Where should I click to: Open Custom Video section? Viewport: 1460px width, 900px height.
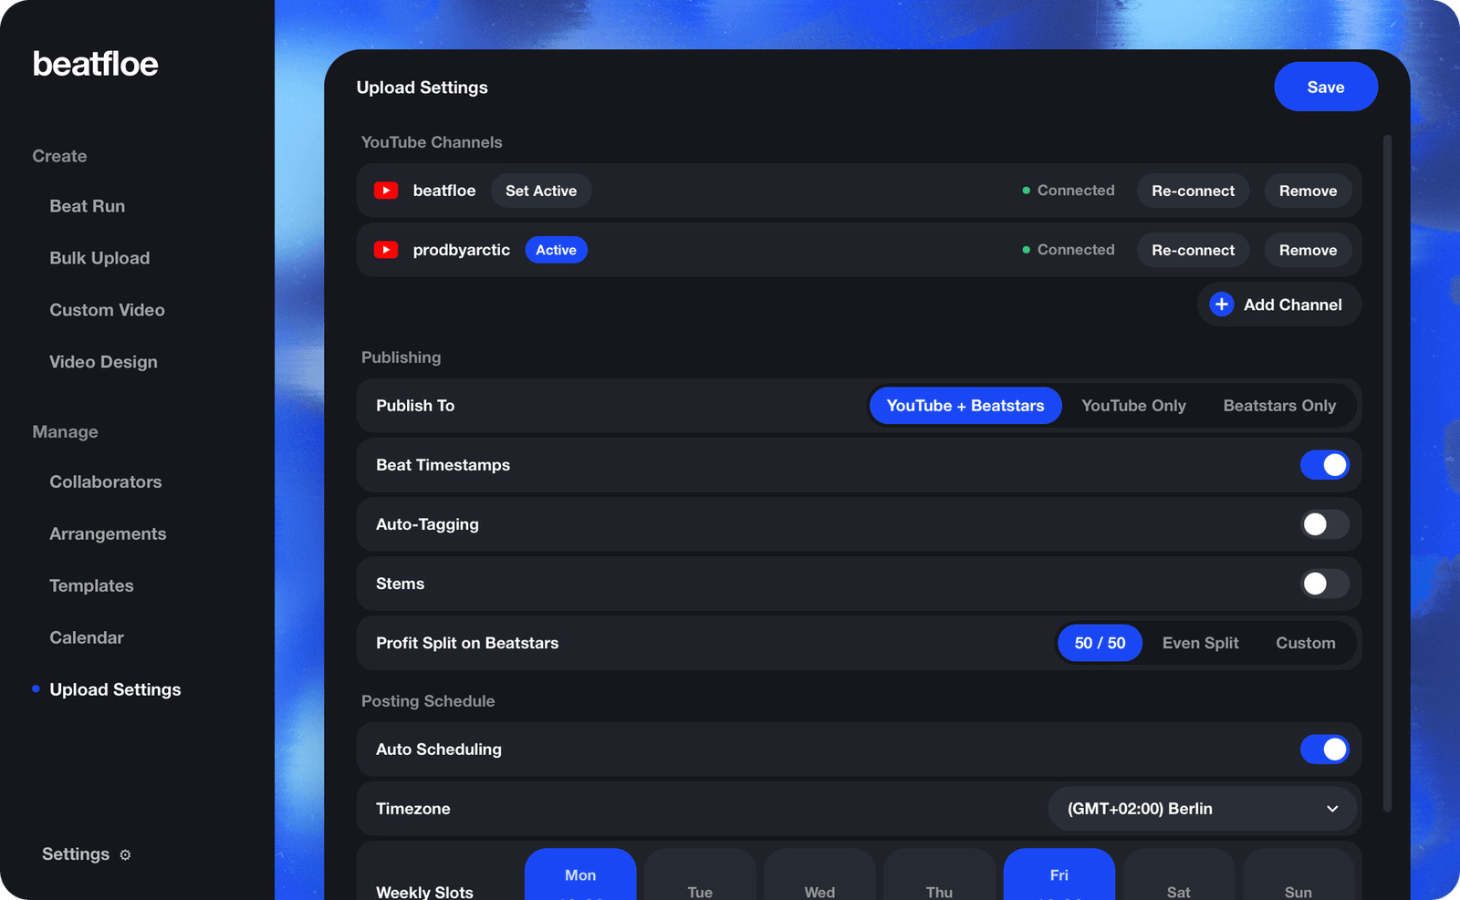click(x=107, y=310)
